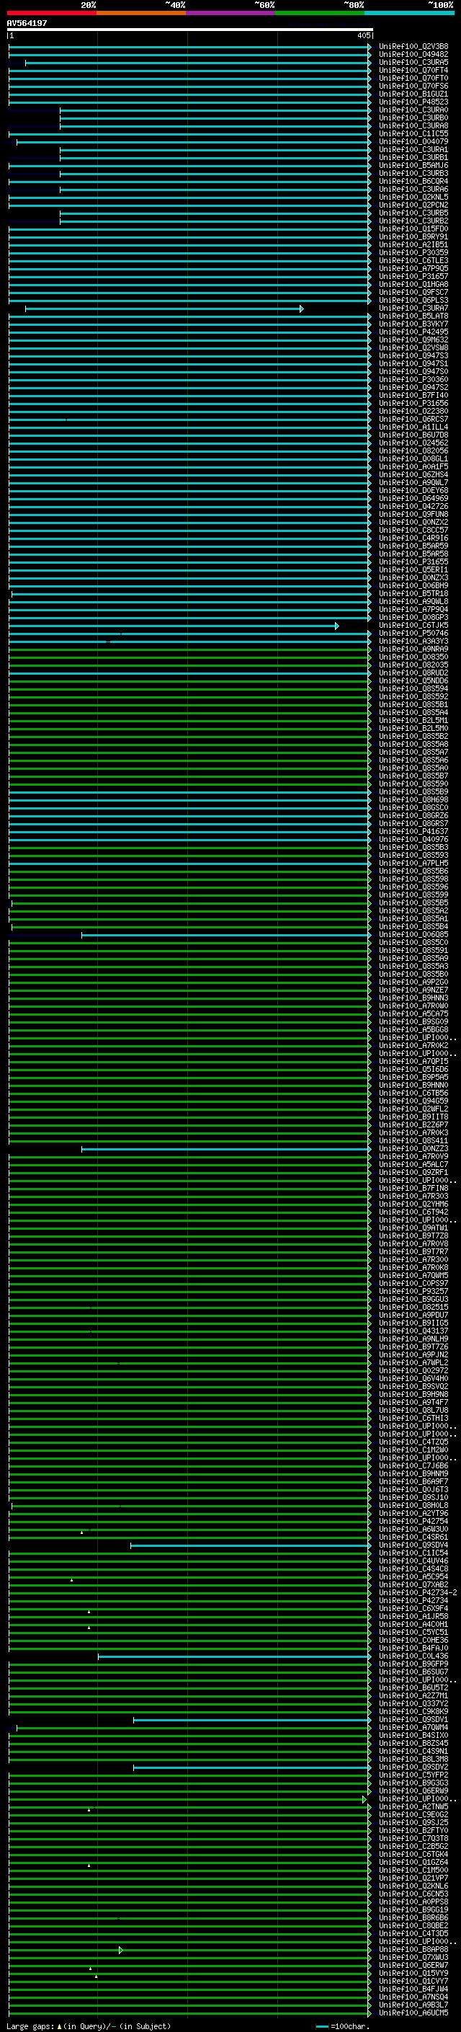Select hit label UniRef100_Q06Q85
The width and height of the screenshot is (461, 2032).
(413, 935)
